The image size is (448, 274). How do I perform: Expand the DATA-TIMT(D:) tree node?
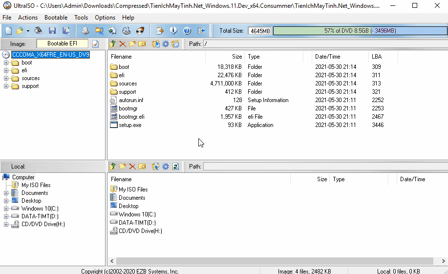(6, 216)
